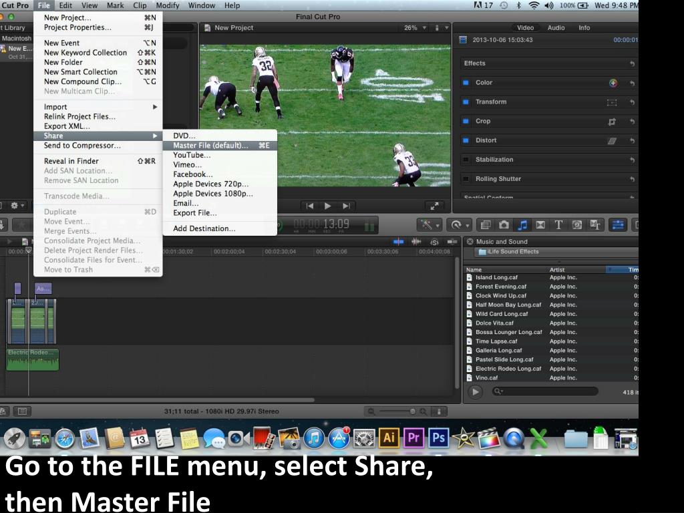The width and height of the screenshot is (684, 513).
Task: Choose Master File (default) from Share submenu
Action: click(x=220, y=145)
